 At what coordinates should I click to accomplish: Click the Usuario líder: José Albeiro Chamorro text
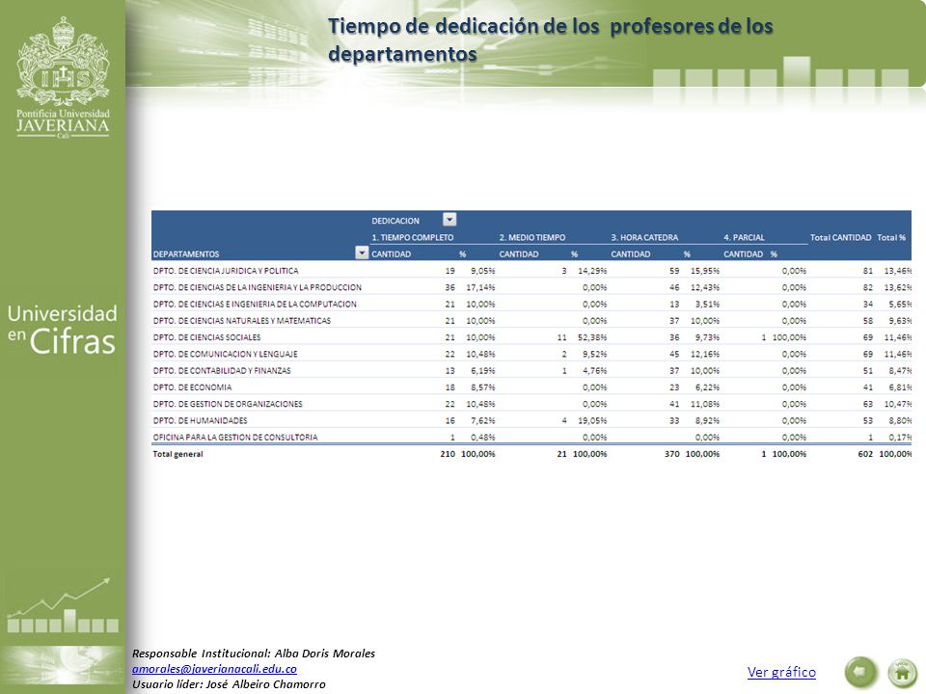click(x=229, y=684)
